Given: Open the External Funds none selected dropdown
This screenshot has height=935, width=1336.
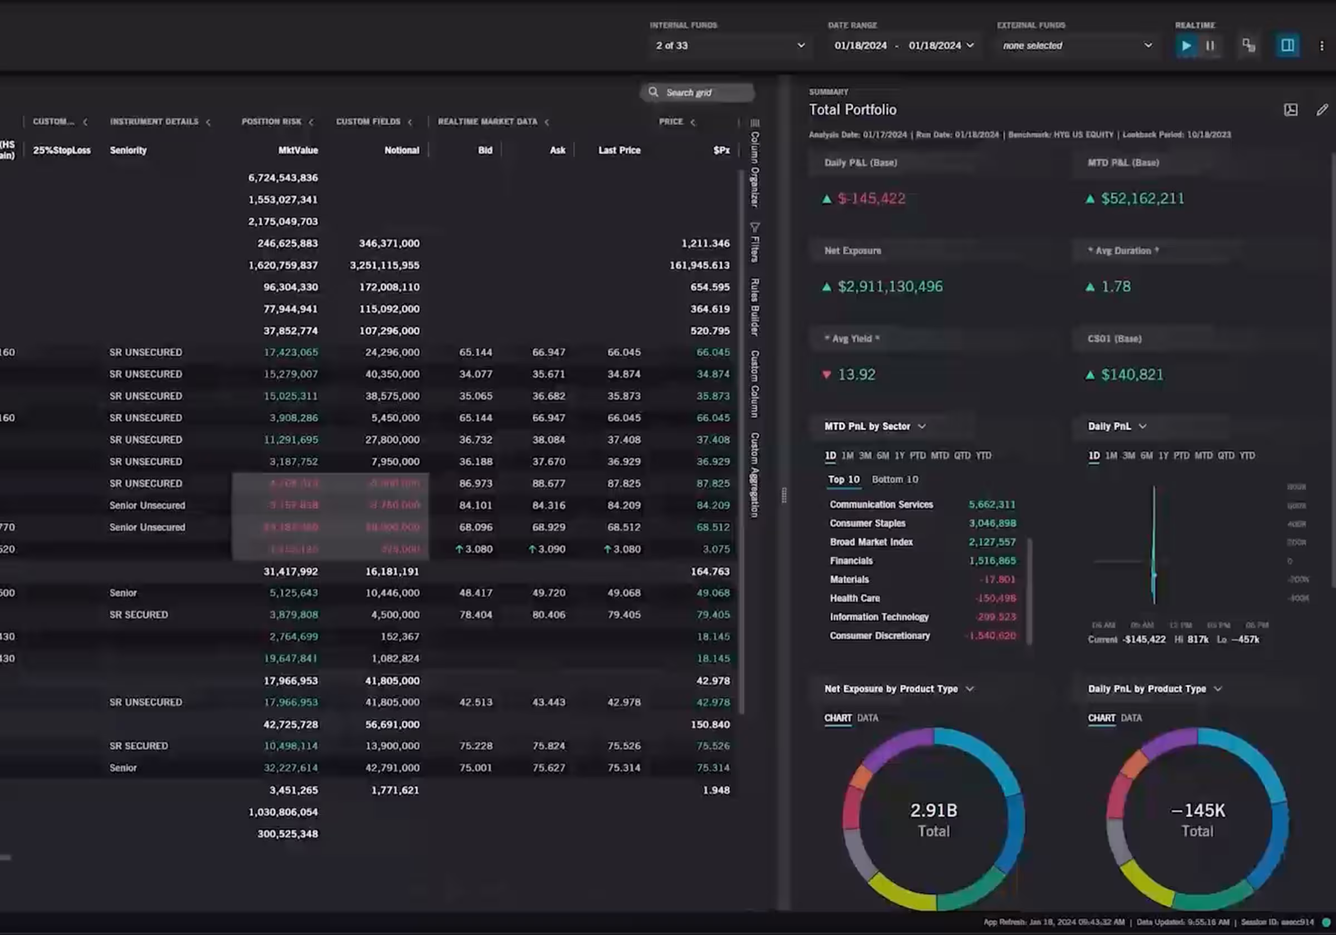Looking at the screenshot, I should tap(1077, 46).
